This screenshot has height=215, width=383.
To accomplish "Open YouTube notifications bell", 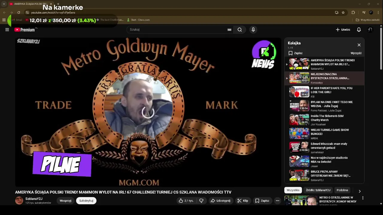I will point(359,30).
